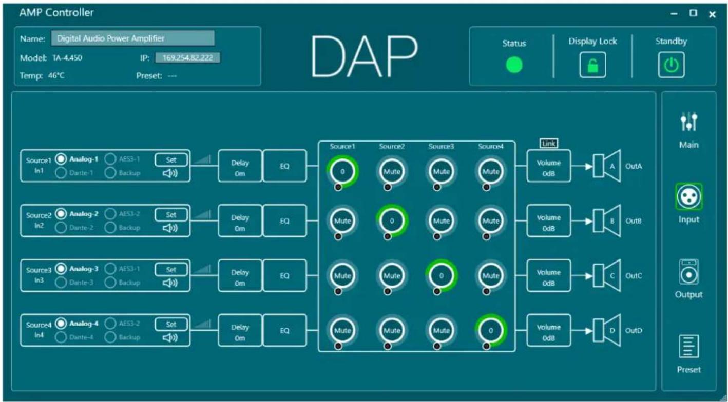Click the OutA speaker icon
The height and width of the screenshot is (402, 728).
(x=607, y=166)
